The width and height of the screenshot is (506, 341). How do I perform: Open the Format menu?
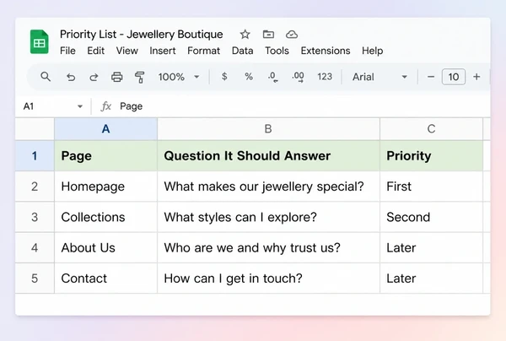(x=203, y=51)
